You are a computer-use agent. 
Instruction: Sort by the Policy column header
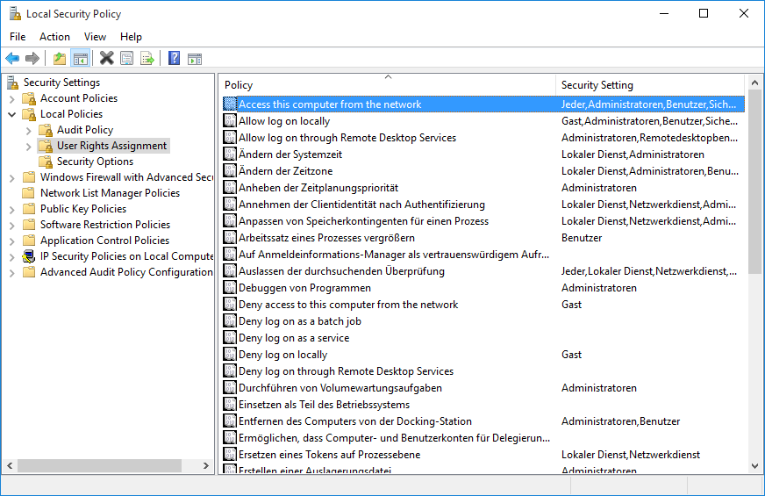coord(386,85)
